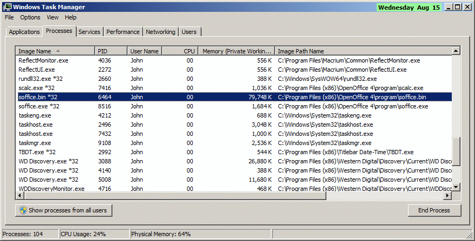This screenshot has width=475, height=241.
Task: Sort by Memory (Private Working Set) column
Action: click(235, 51)
